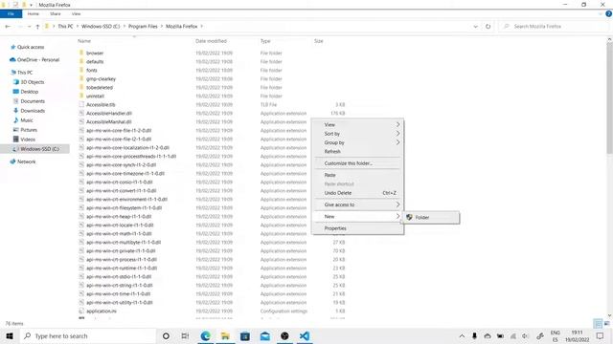Sort by the Type column header
Viewport: 613px width, 344px height.
coord(265,41)
